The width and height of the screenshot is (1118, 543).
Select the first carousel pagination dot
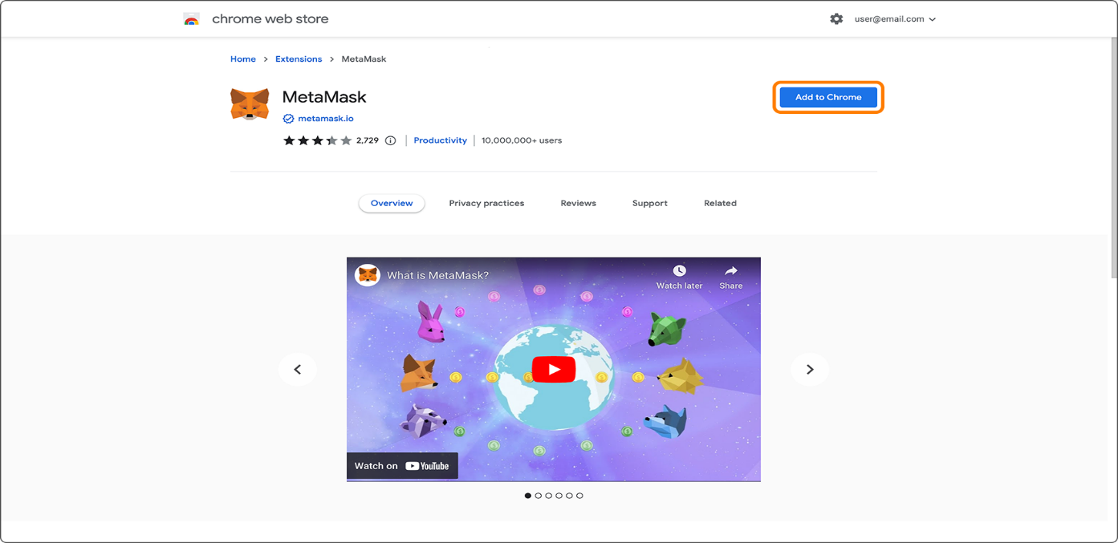(x=528, y=496)
